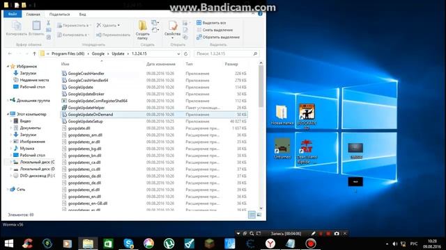Select Недавние места in sidebar
The width and height of the screenshot is (446, 250).
click(x=31, y=80)
